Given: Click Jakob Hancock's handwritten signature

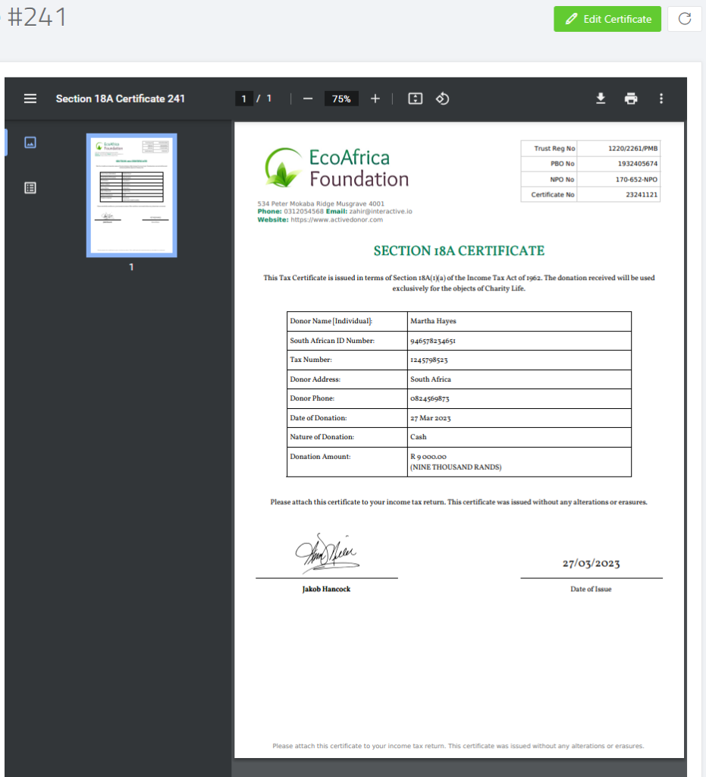Looking at the screenshot, I should point(328,553).
